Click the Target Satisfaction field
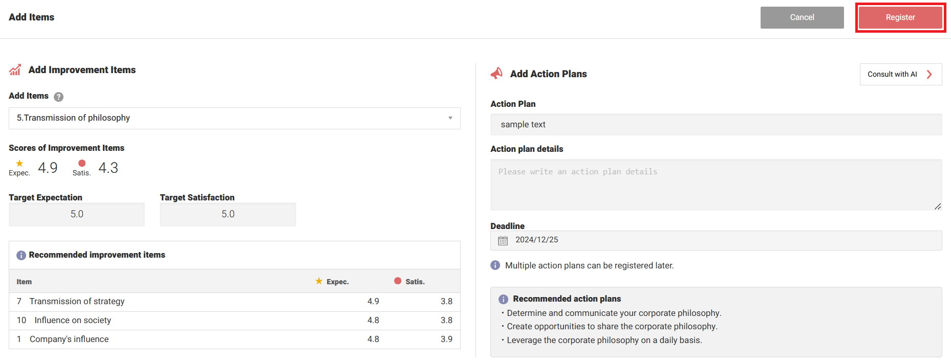 click(x=228, y=214)
